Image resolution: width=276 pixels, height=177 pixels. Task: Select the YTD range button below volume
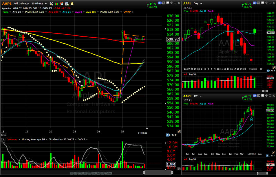click(x=80, y=173)
